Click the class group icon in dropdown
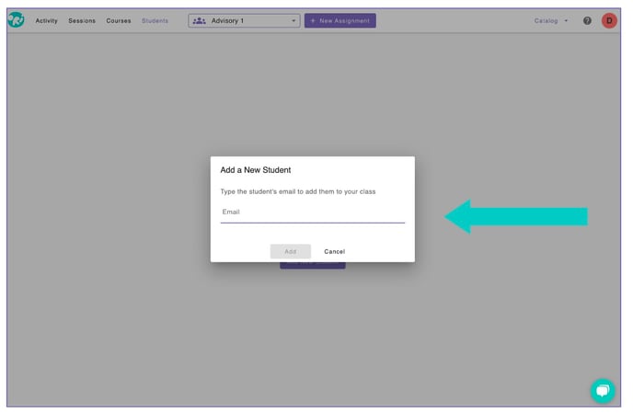The height and width of the screenshot is (413, 633). 200,20
